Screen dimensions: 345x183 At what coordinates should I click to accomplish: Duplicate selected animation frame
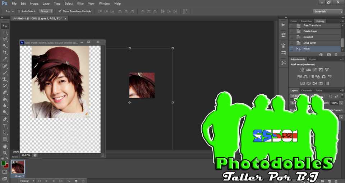click(76, 181)
